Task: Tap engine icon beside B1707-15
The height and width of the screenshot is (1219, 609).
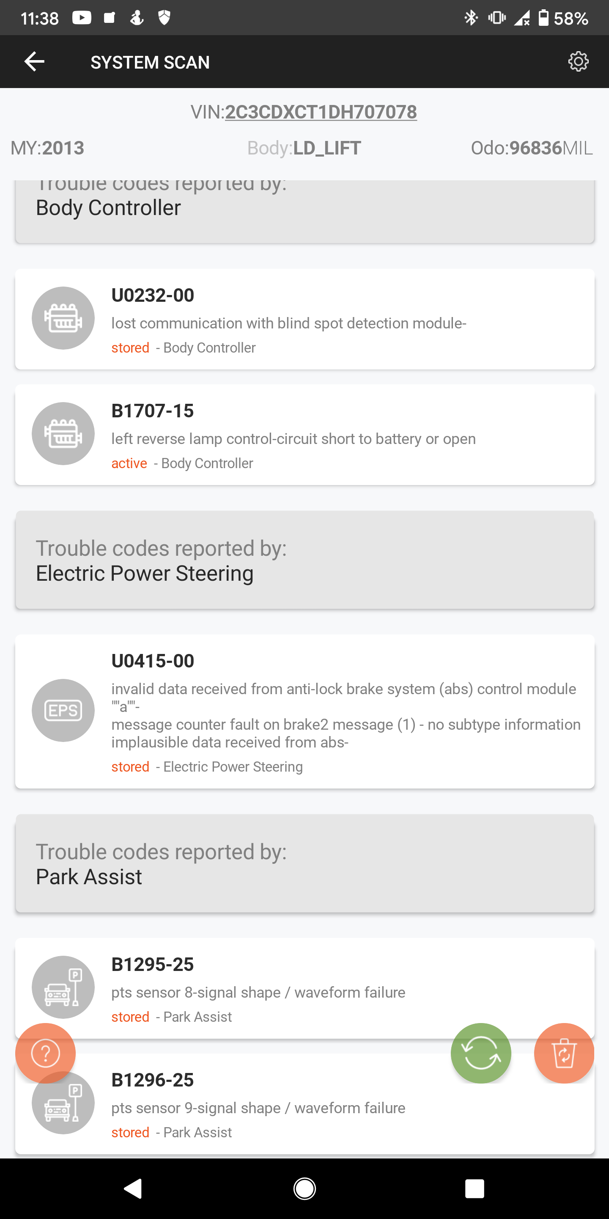Action: (63, 433)
